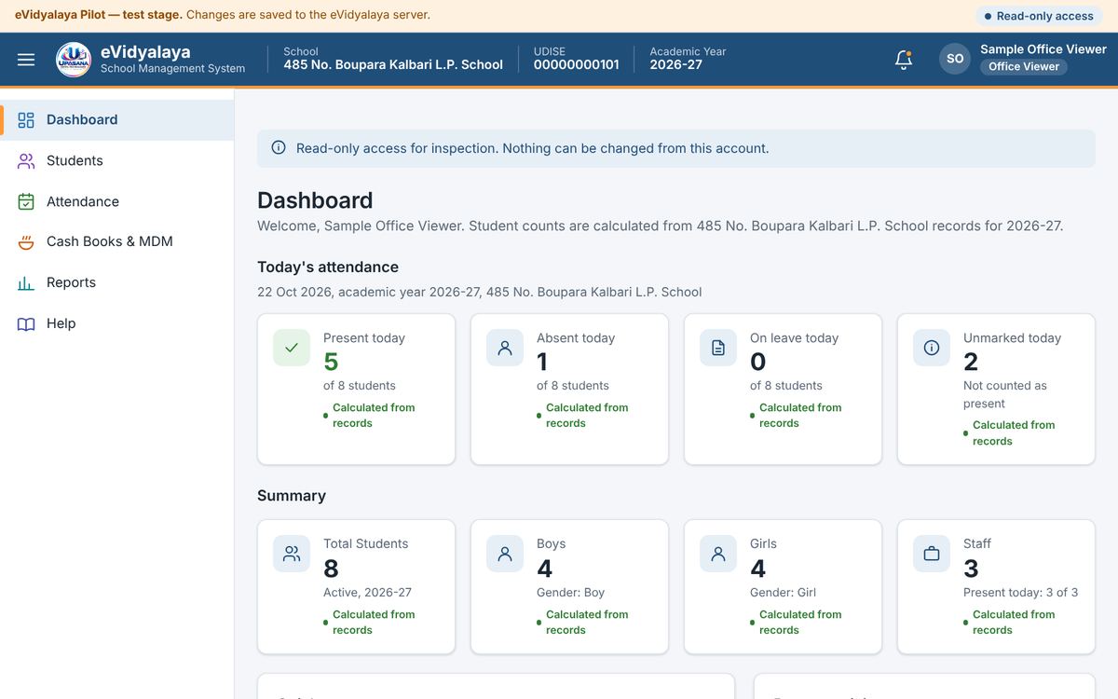Open the SO user avatar
Image resolution: width=1118 pixels, height=699 pixels.
click(955, 59)
